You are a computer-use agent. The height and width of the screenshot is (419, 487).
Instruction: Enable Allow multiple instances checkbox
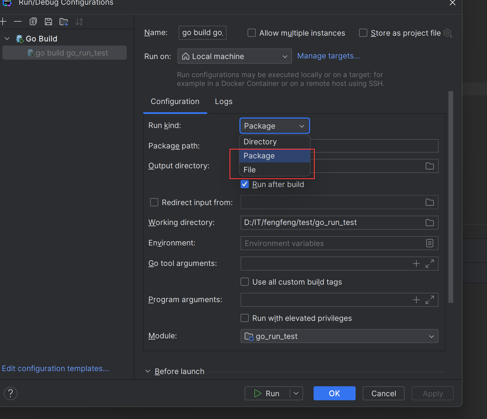pos(252,33)
